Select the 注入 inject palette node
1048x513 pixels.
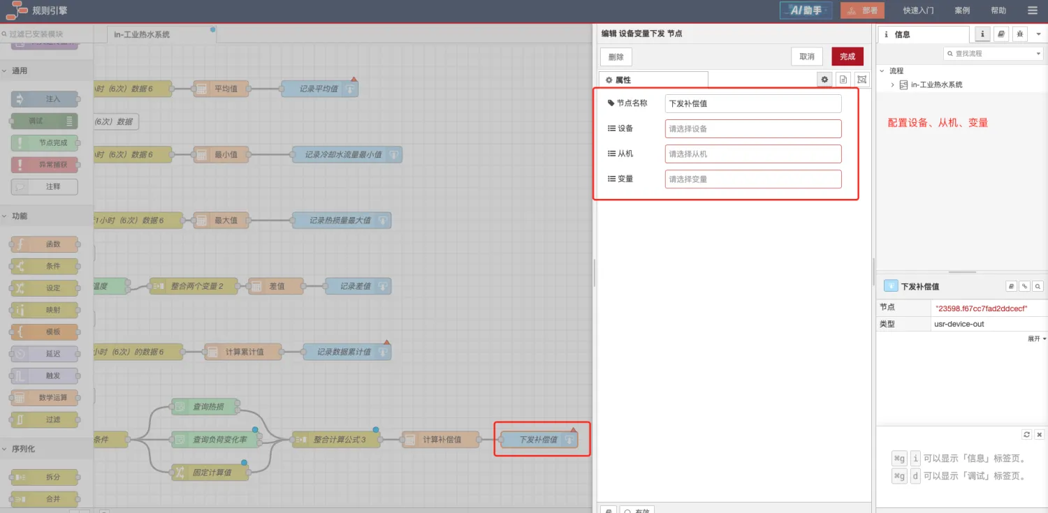(x=45, y=99)
